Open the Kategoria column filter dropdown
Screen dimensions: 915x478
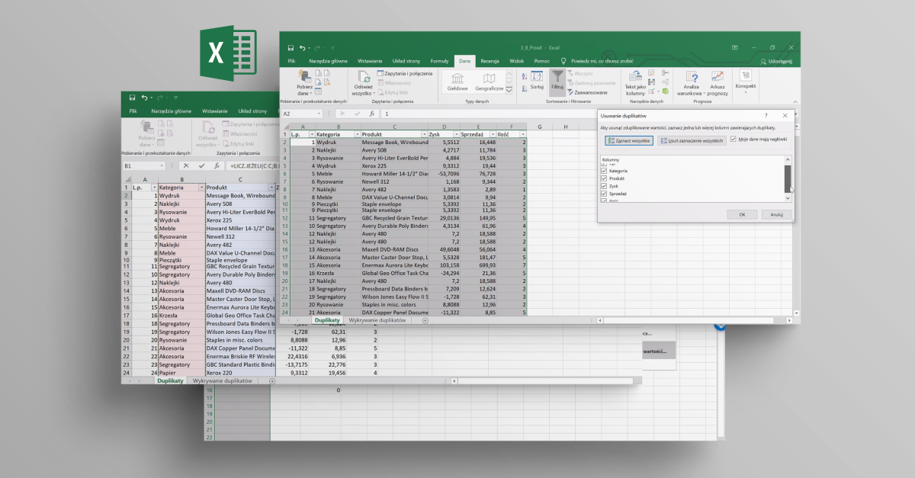(x=357, y=133)
